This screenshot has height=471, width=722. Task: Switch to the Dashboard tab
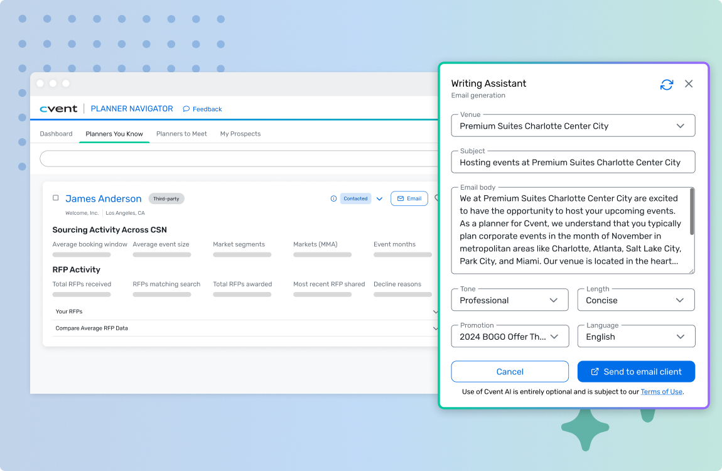[x=56, y=134]
